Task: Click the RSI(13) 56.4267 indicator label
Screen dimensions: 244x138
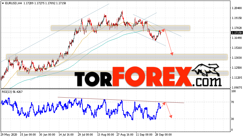Action: click(x=12, y=92)
